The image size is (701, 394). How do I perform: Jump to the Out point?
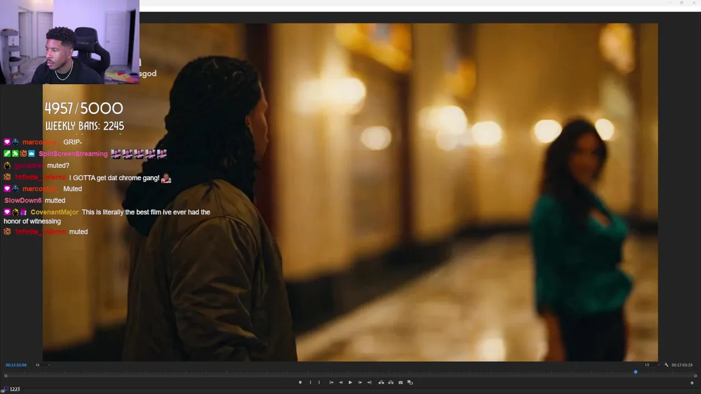[369, 383]
